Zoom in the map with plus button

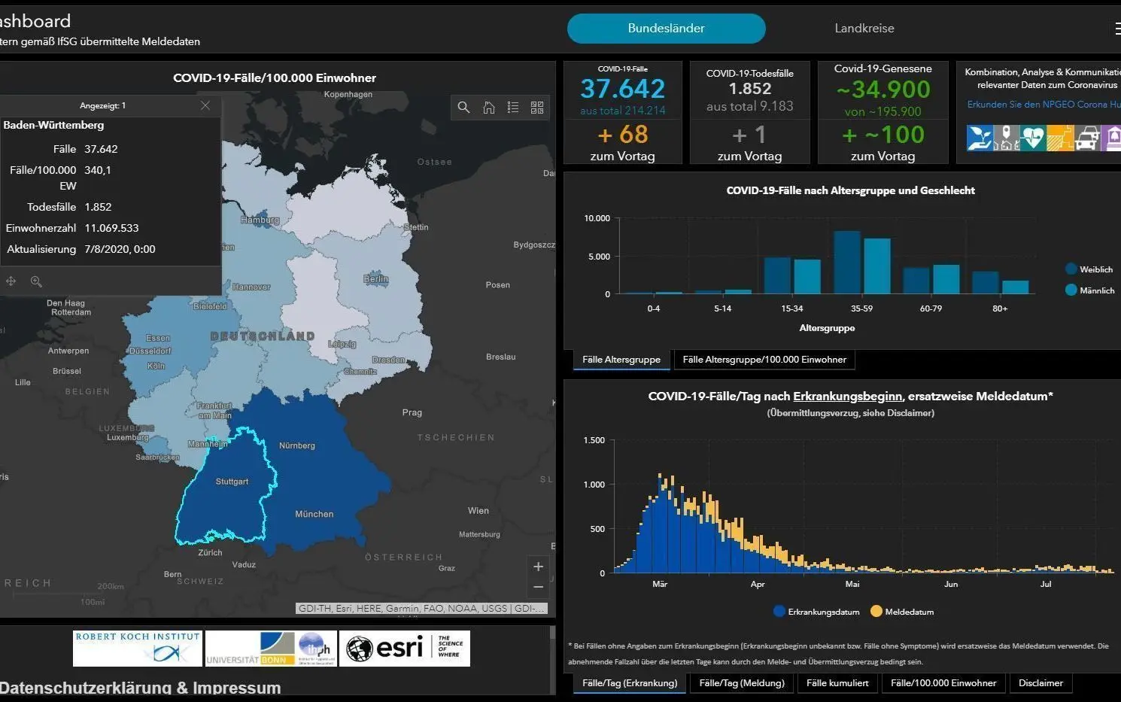(x=538, y=567)
